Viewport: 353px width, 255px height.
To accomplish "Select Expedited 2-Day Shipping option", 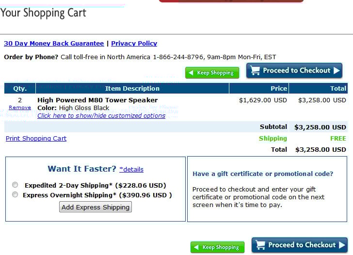I will pyautogui.click(x=15, y=185).
